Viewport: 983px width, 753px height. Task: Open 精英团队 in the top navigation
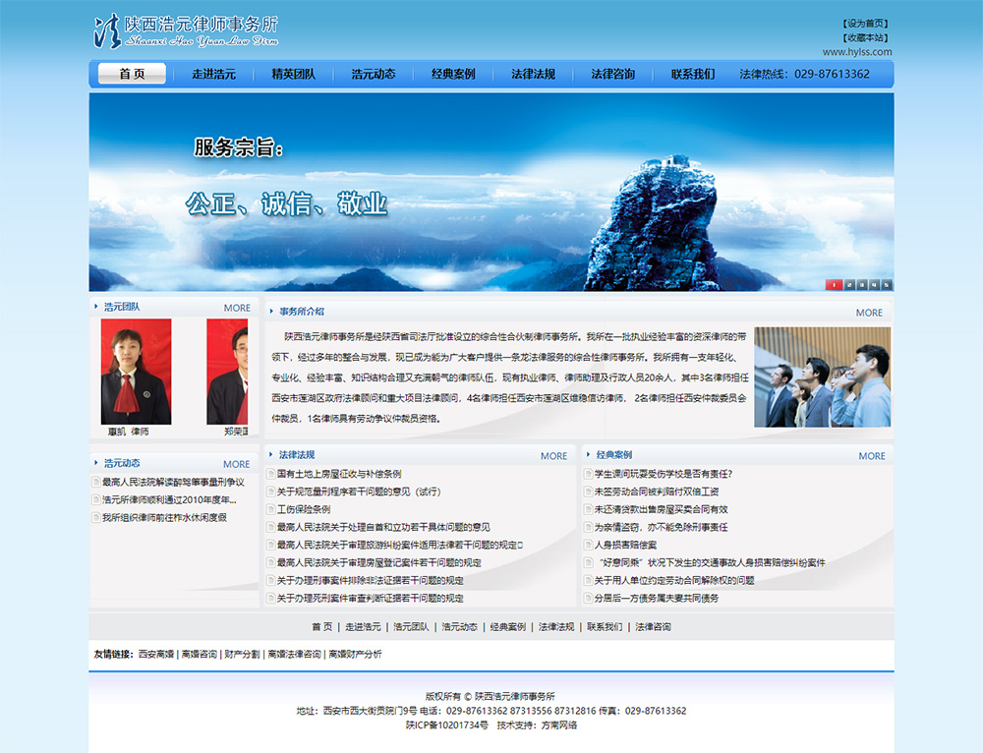(x=293, y=74)
